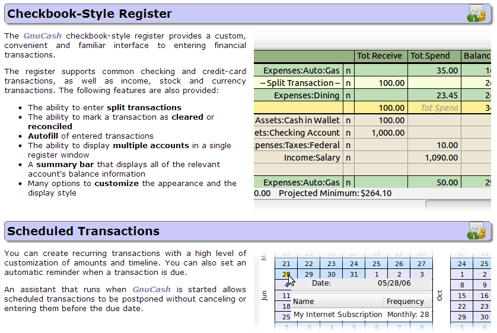
Task: Open GnuCash link in the assistant paragraph
Action: click(x=151, y=289)
